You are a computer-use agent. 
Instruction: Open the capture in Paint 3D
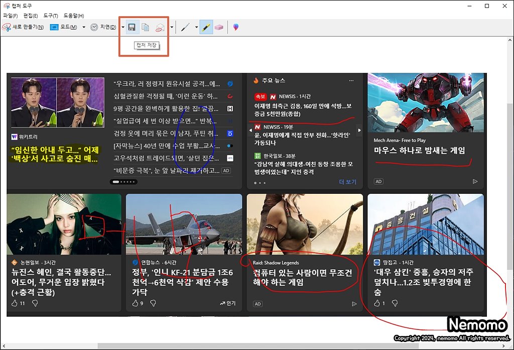click(236, 27)
